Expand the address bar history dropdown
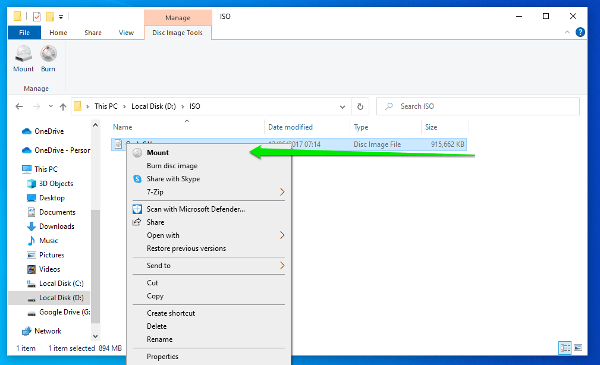 343,107
